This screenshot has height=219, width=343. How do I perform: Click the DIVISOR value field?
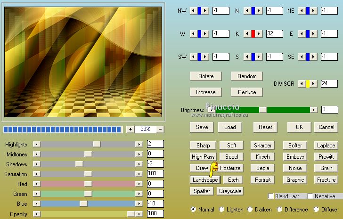(329, 83)
